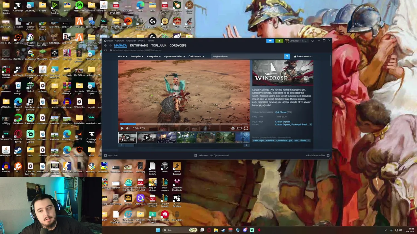
Task: Open the Ubisoft Connect desktop icon
Action: [x=30, y=40]
